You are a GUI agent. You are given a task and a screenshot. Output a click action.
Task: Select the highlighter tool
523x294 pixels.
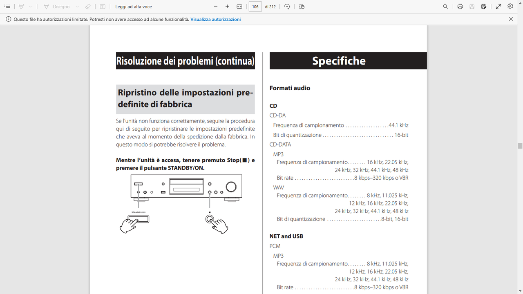click(21, 7)
